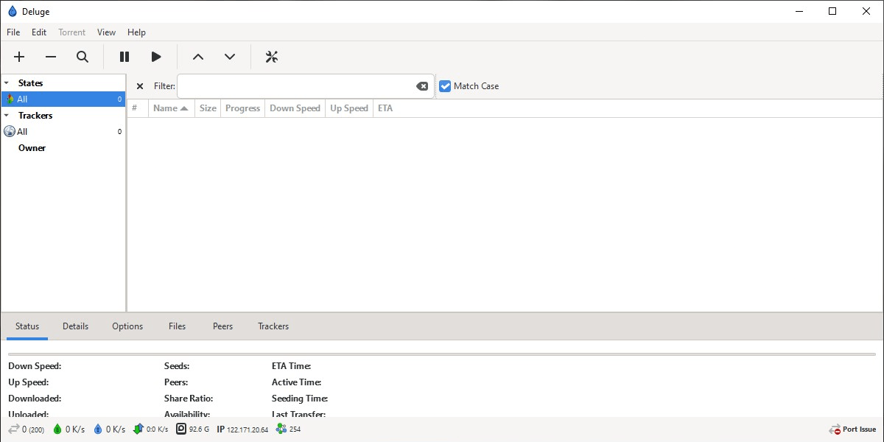
Task: Add a new torrent
Action: (x=19, y=57)
